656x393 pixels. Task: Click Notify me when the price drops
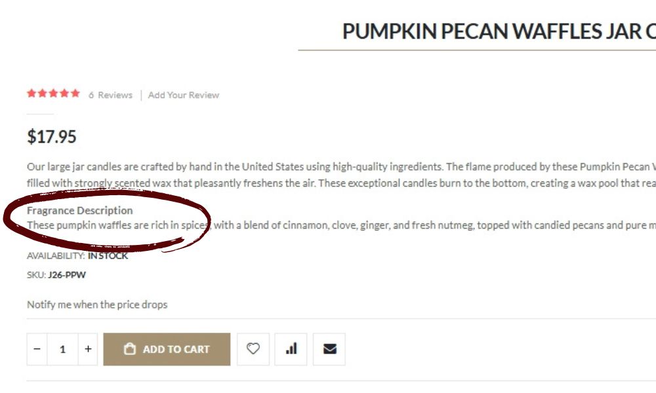tap(96, 304)
